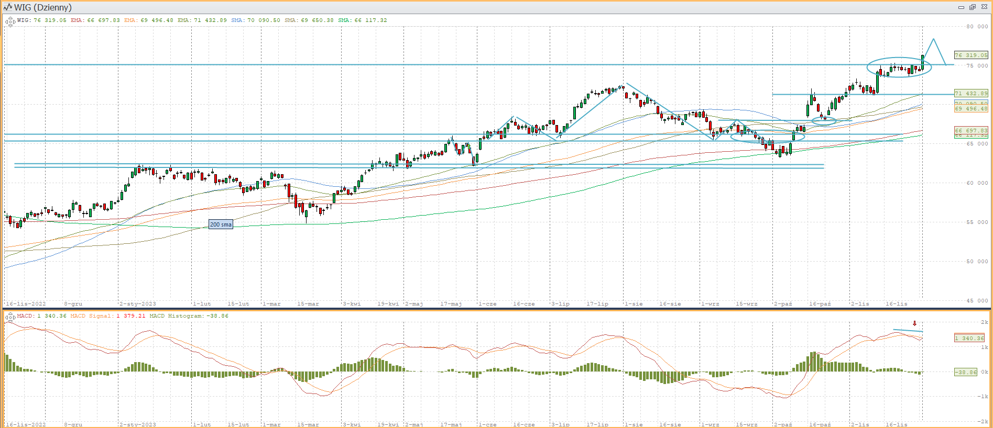The width and height of the screenshot is (993, 428).
Task: Select the blue SMA 70 090.50 legend entry
Action: click(256, 20)
